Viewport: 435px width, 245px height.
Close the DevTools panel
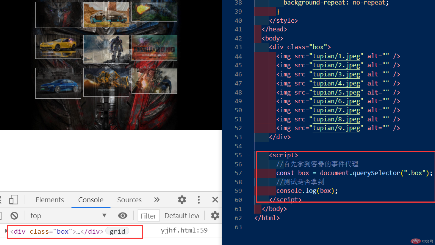tap(215, 200)
